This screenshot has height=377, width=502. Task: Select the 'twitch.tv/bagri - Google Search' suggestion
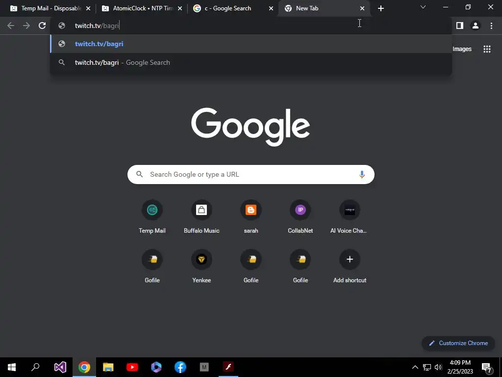click(251, 62)
